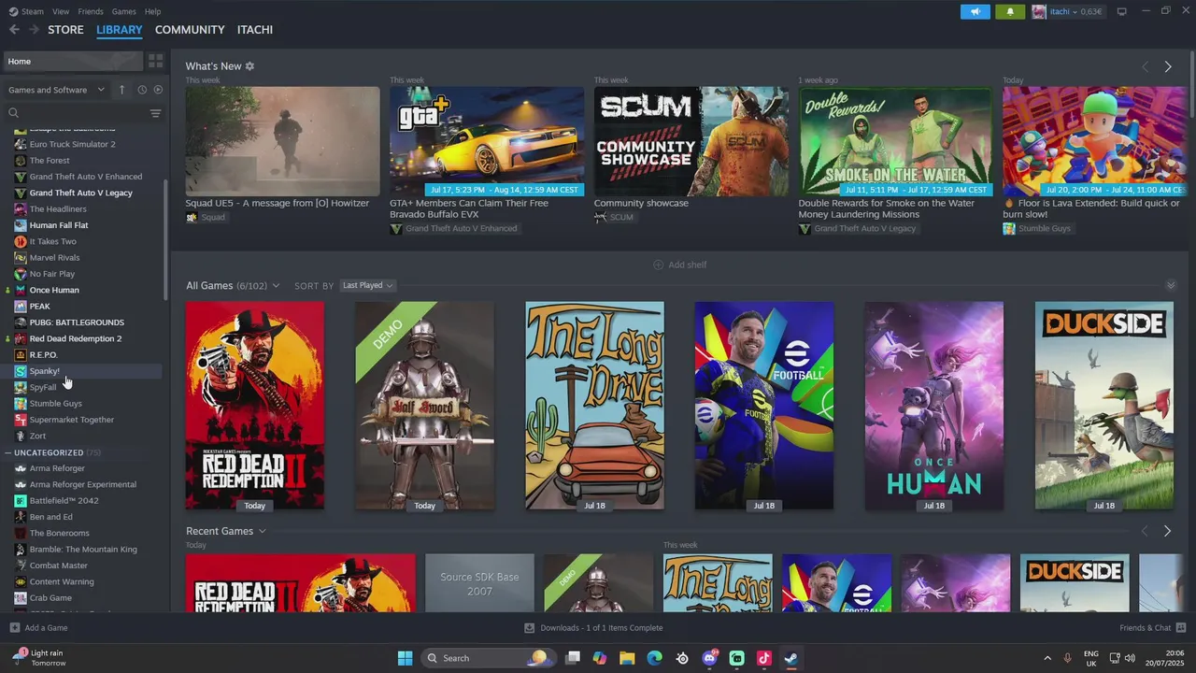Image resolution: width=1196 pixels, height=673 pixels.
Task: Go back with the left arrow navigation
Action: [14, 30]
